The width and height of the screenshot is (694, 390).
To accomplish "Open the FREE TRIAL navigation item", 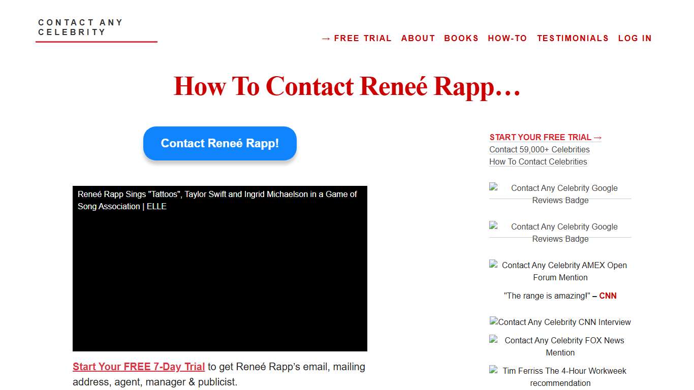I will point(357,38).
